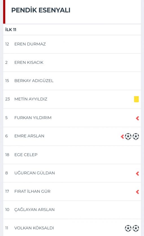The height and width of the screenshot is (236, 144).
Task: Click Furkan Yıldırım's red substitution arrow
Action: coord(138,118)
